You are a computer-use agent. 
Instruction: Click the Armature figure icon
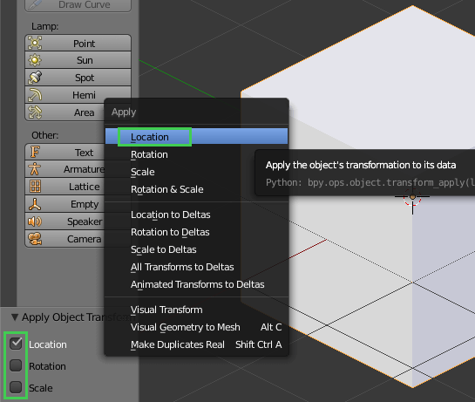click(35, 169)
